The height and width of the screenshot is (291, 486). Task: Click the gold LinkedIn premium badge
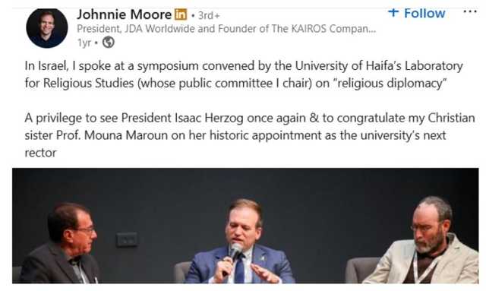click(181, 14)
